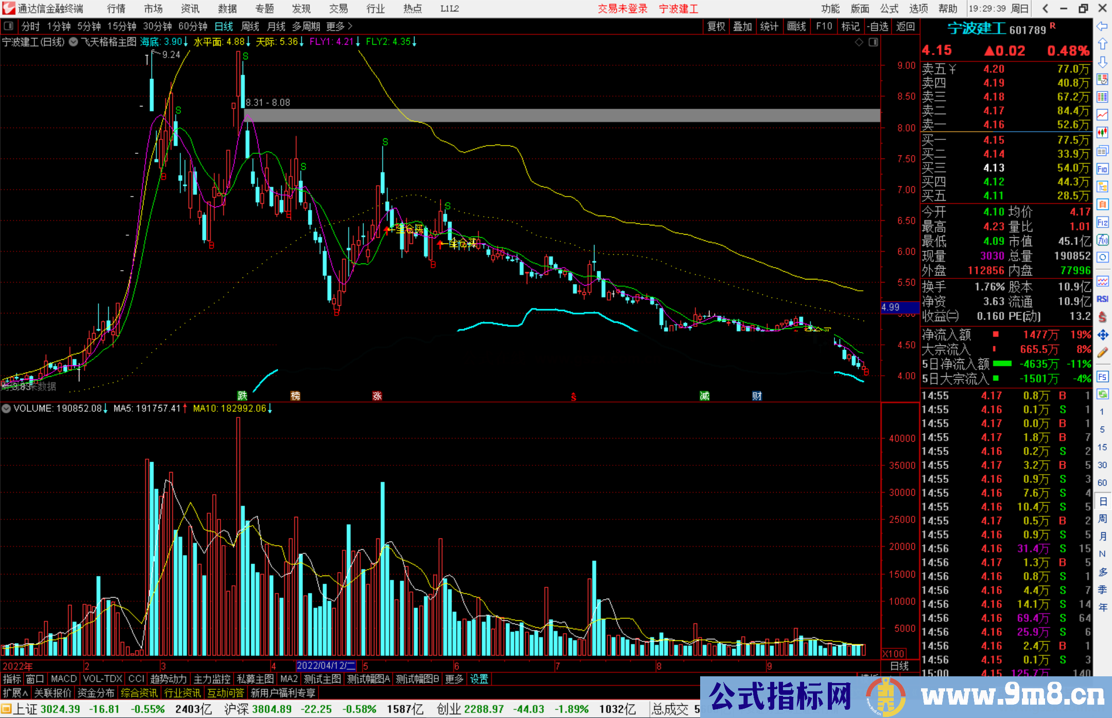Click the 设置 button in indicator bar
1112x718 pixels.
479,679
